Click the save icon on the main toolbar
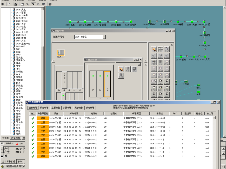 click(x=22, y=4)
